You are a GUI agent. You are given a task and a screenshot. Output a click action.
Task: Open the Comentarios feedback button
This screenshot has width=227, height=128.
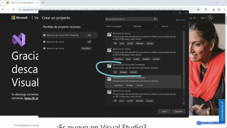coord(222,111)
